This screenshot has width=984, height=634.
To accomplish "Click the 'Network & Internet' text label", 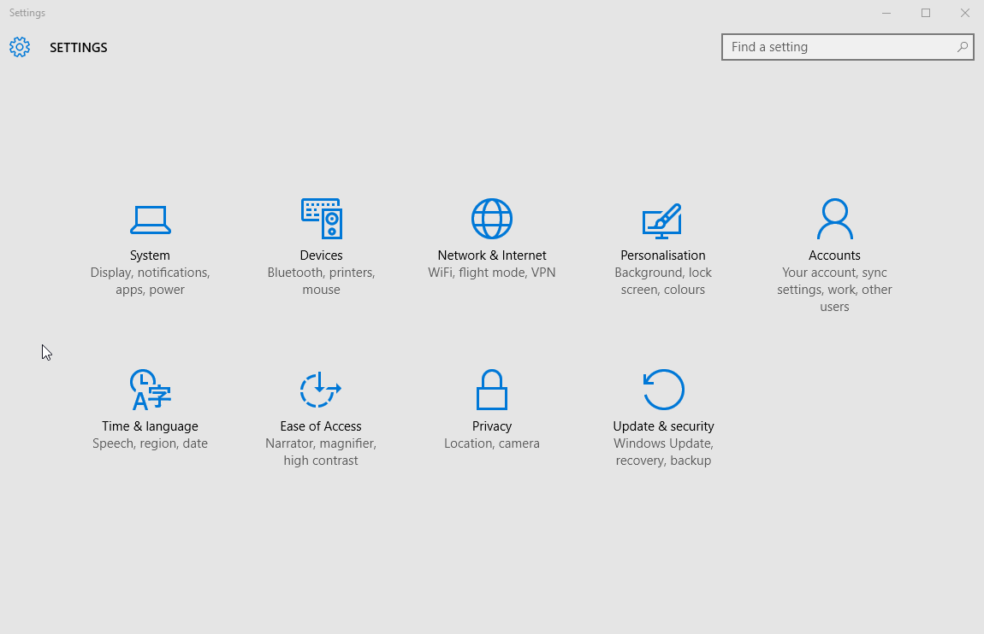I will pyautogui.click(x=492, y=255).
